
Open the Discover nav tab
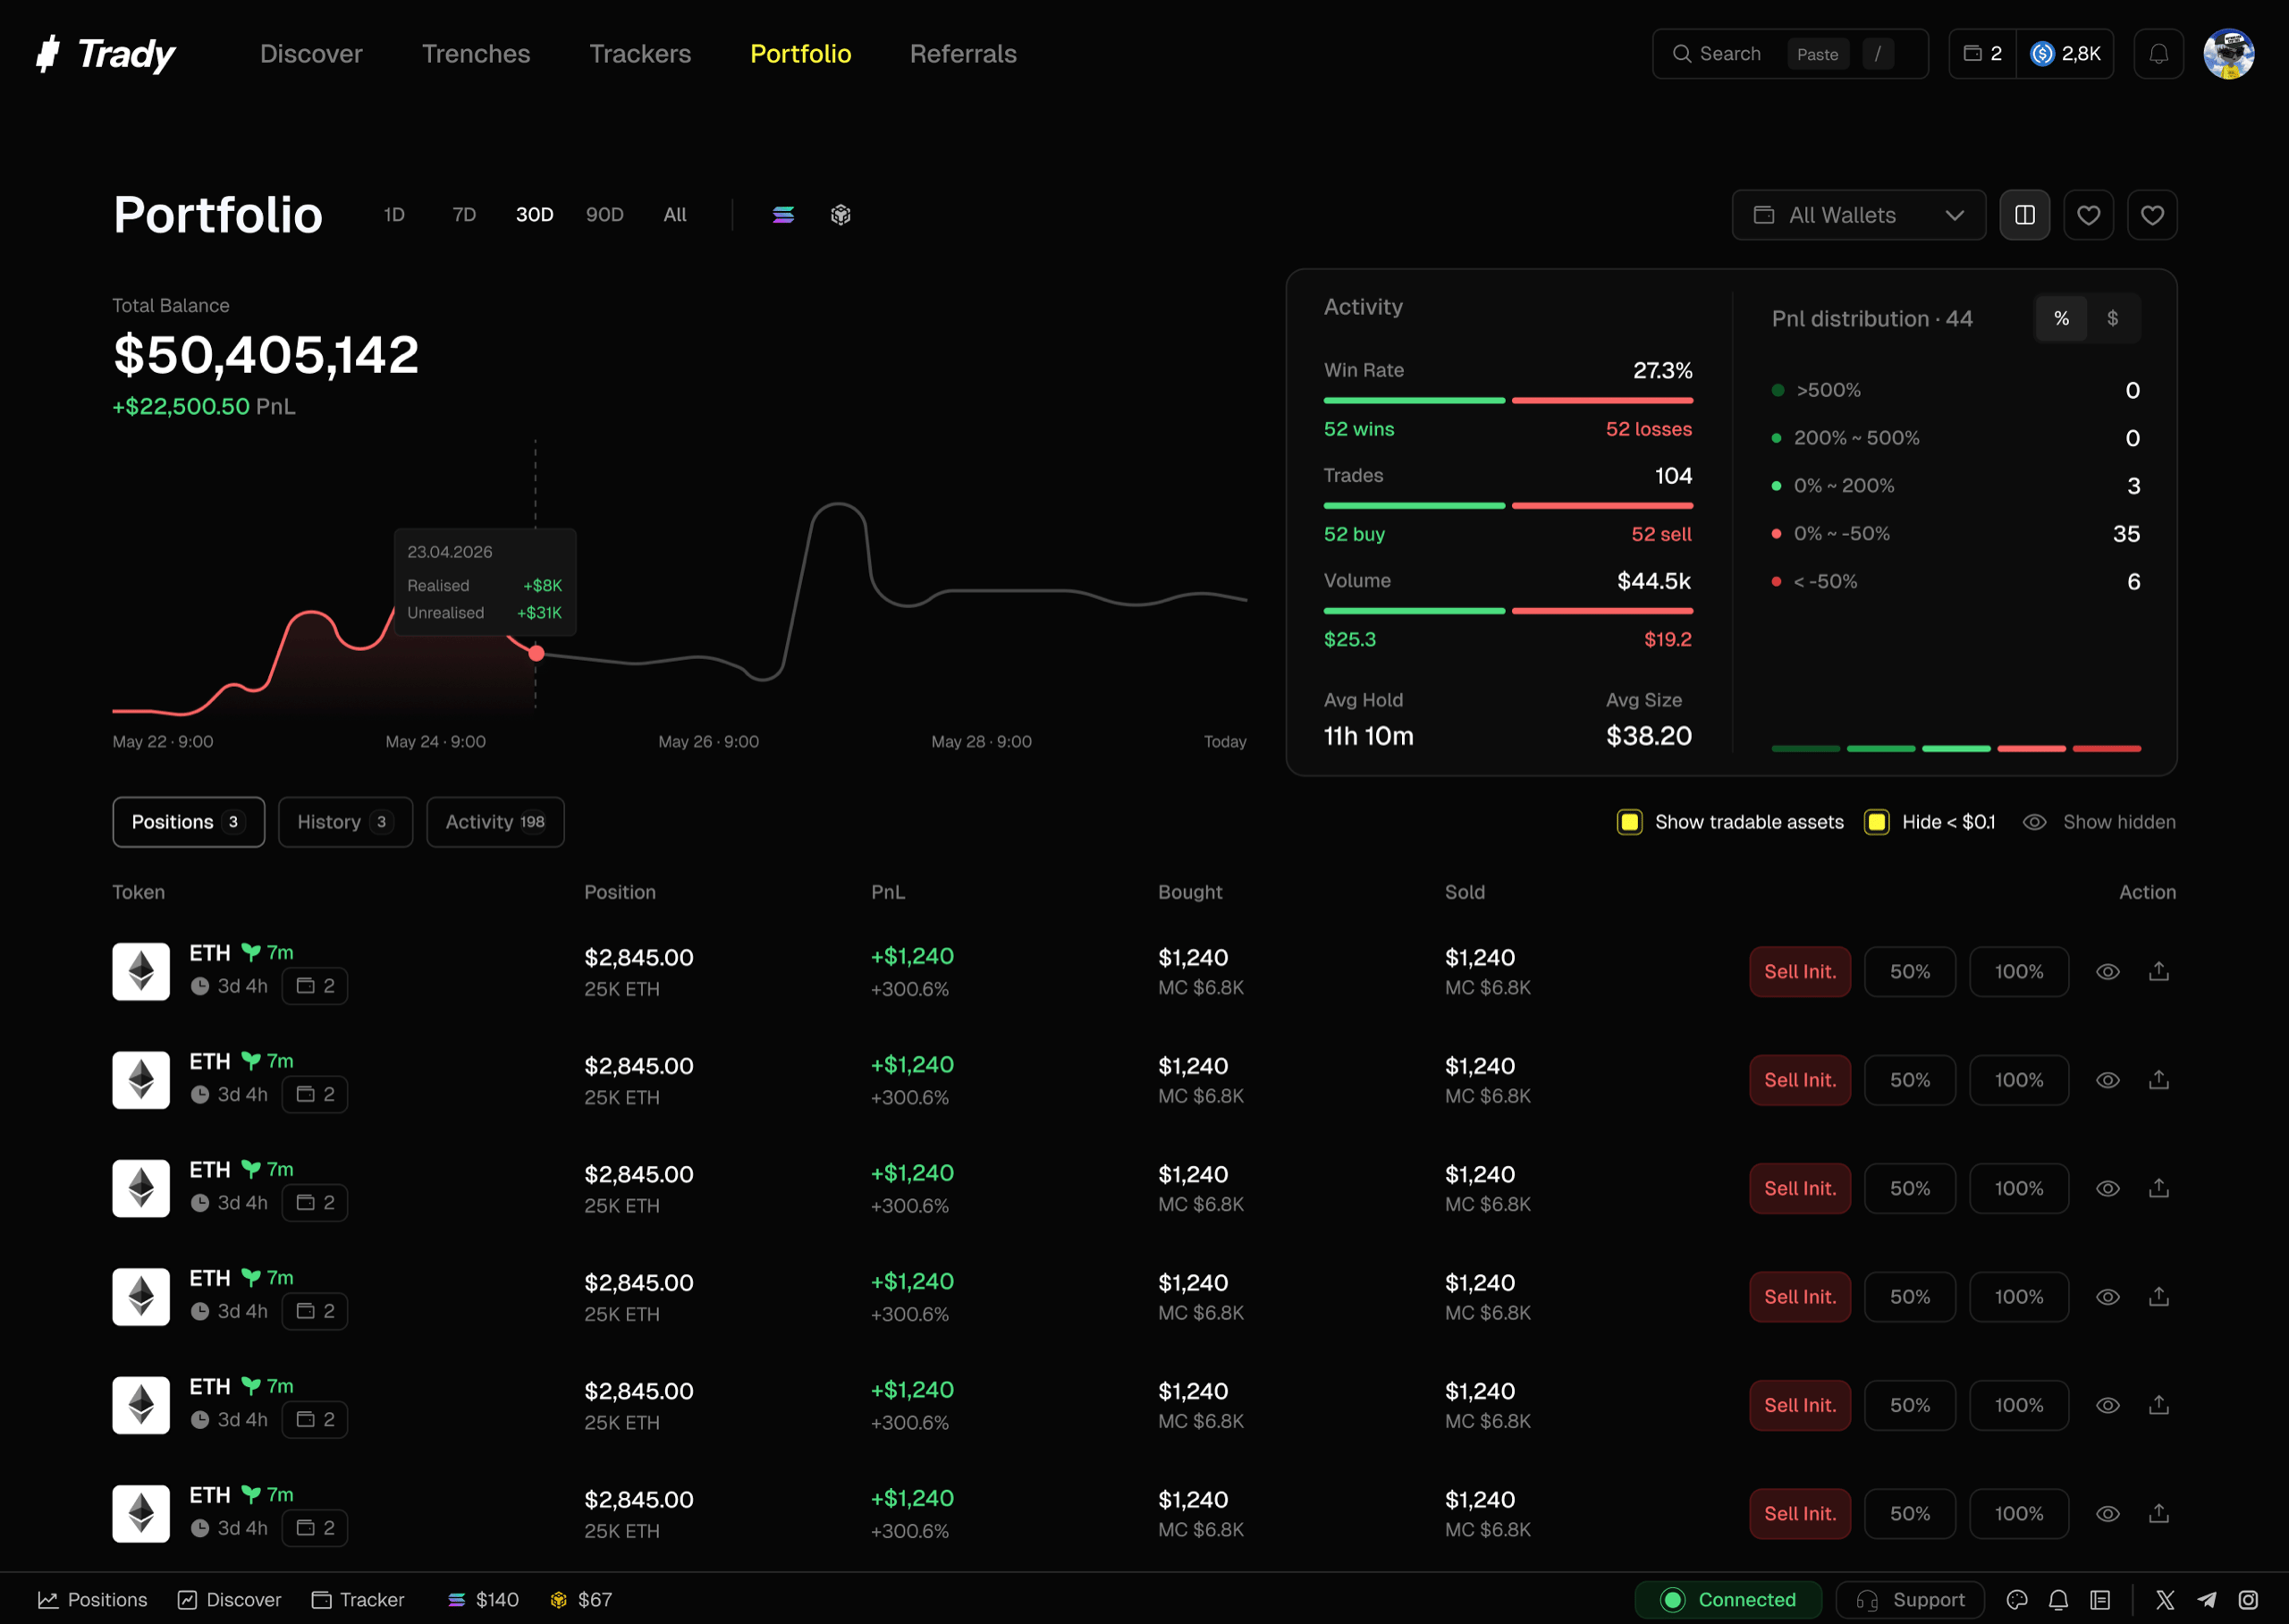coord(311,54)
